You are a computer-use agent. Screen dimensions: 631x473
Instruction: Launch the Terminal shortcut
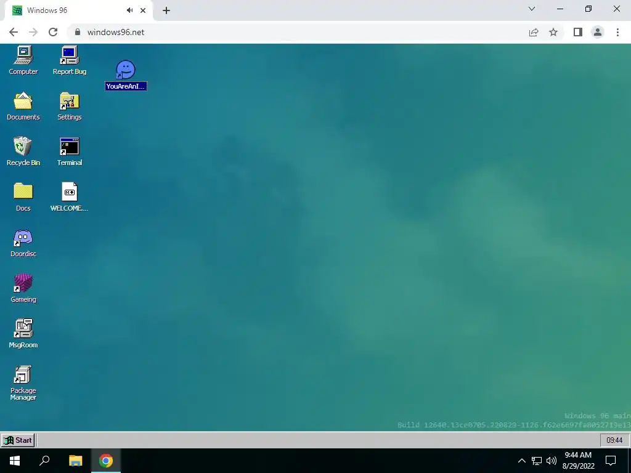(69, 152)
